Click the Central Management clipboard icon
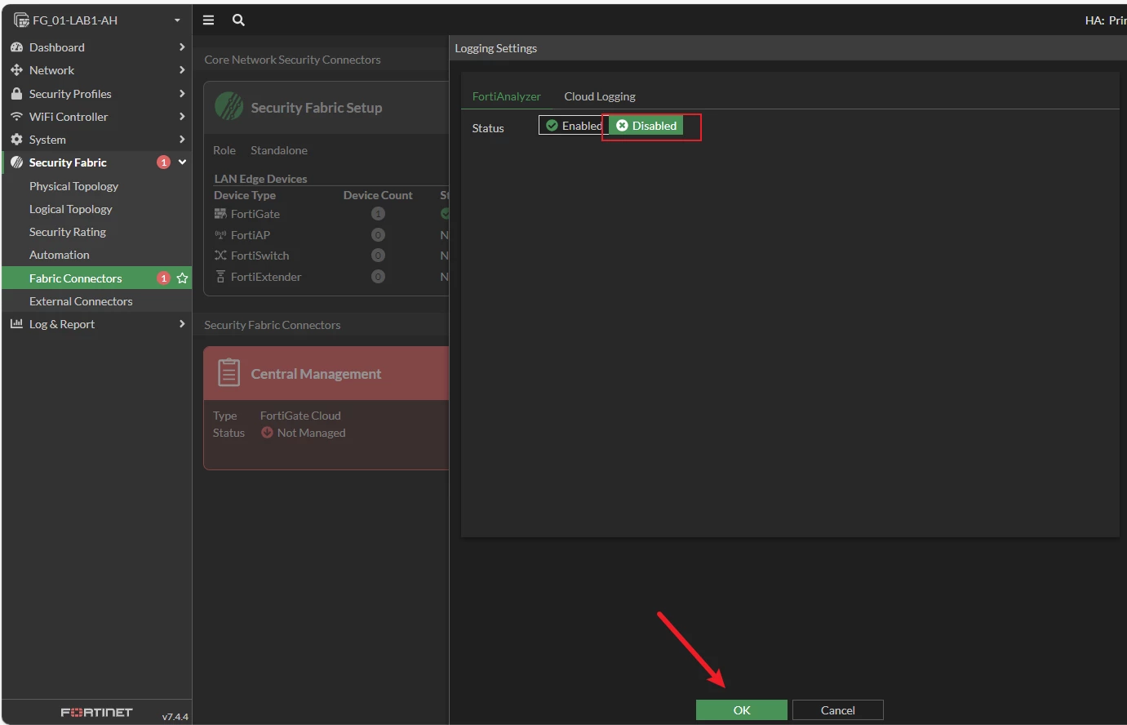 229,373
